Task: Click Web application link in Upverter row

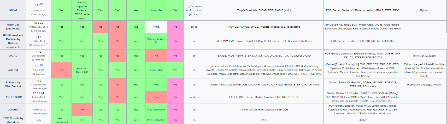Action: [x=156, y=110]
